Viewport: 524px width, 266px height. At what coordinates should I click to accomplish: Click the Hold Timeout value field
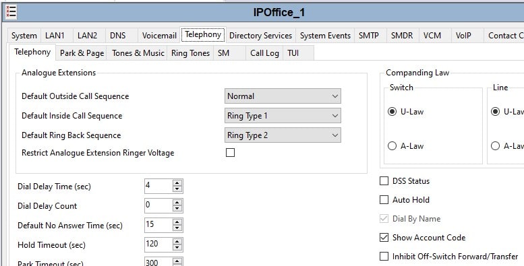(158, 244)
